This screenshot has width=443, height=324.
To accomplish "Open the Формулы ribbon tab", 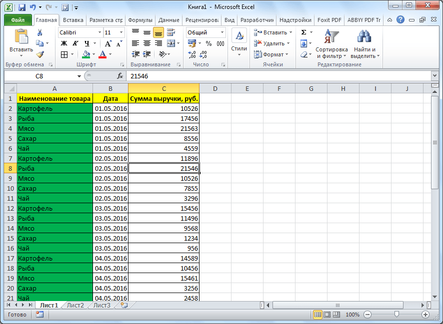I will pos(140,20).
